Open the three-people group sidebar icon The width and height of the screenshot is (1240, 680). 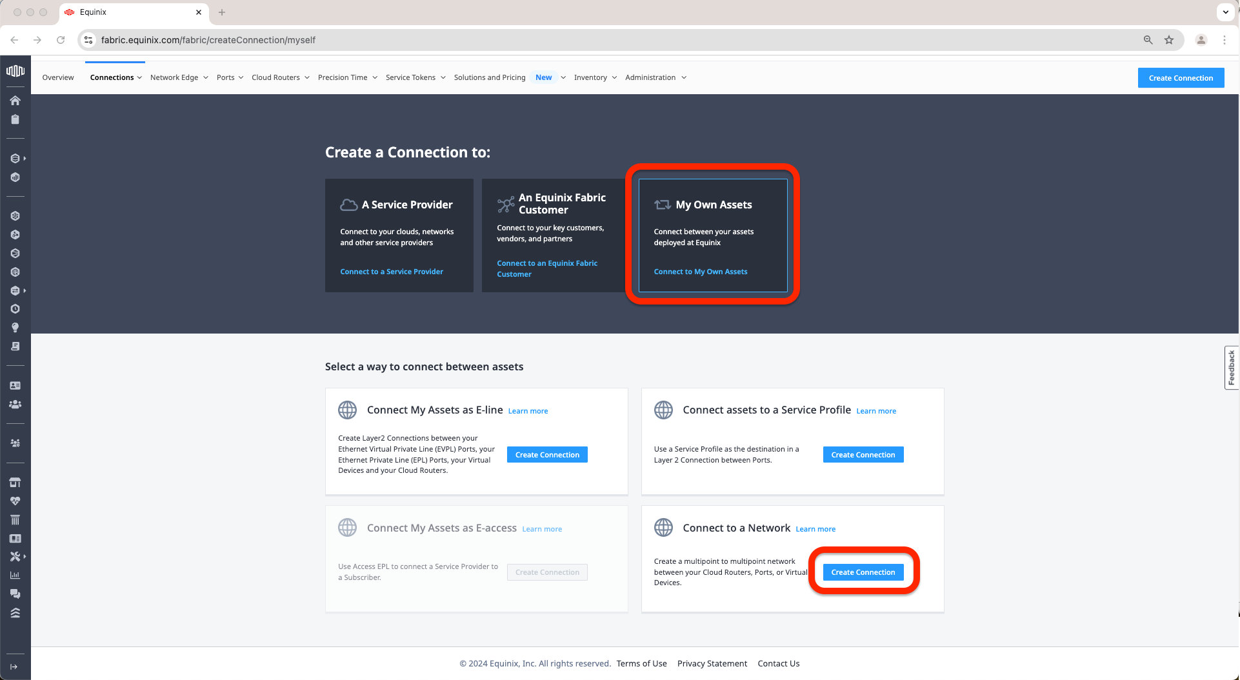[15, 405]
